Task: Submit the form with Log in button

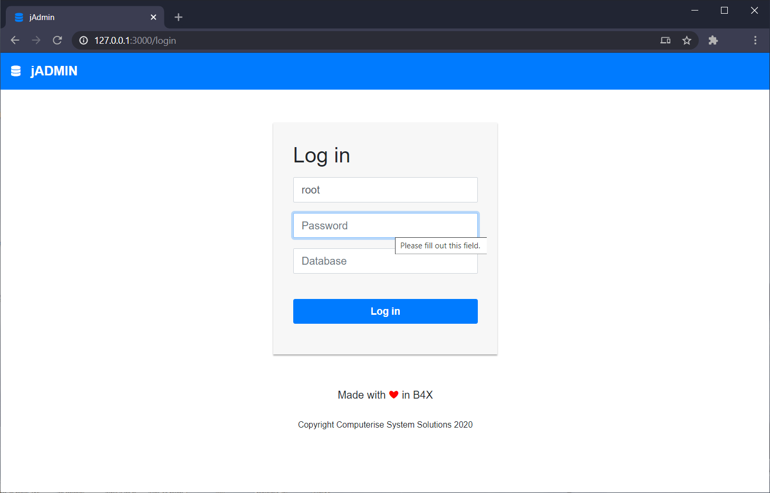Action: click(386, 311)
